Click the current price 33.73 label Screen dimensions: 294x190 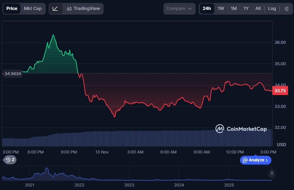(280, 91)
